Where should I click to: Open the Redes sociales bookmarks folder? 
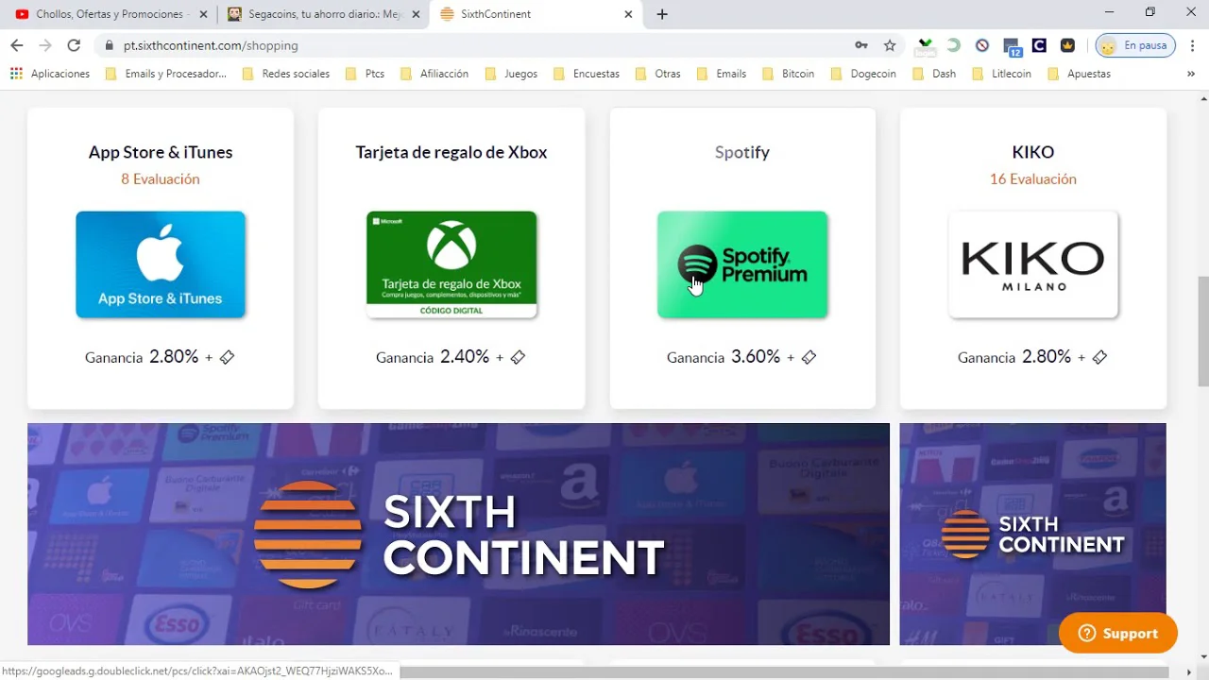pos(286,74)
